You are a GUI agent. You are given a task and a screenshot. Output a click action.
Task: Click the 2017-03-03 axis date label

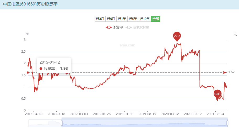pyautogui.click(x=79, y=114)
